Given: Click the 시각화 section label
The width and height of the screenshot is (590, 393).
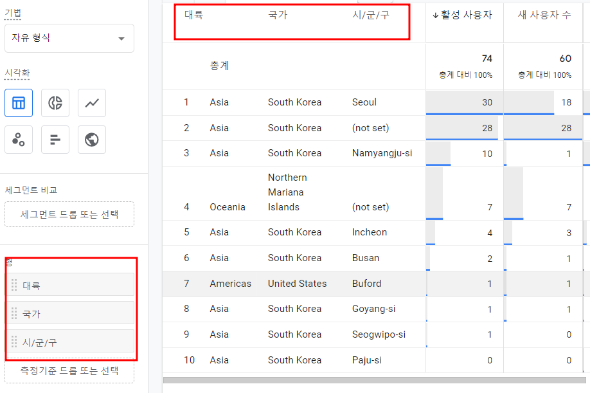Looking at the screenshot, I should click(x=17, y=72).
